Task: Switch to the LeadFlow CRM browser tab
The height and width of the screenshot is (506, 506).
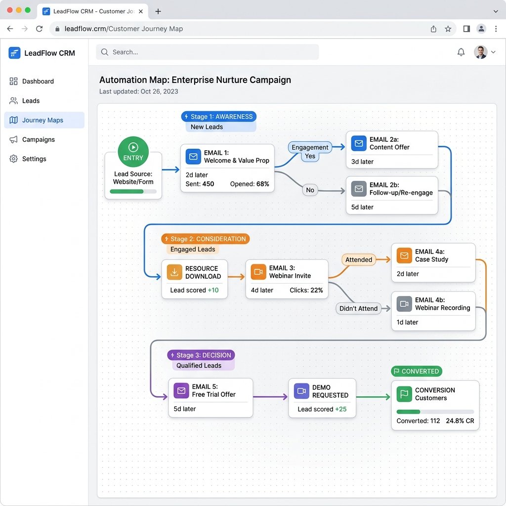Action: (89, 11)
